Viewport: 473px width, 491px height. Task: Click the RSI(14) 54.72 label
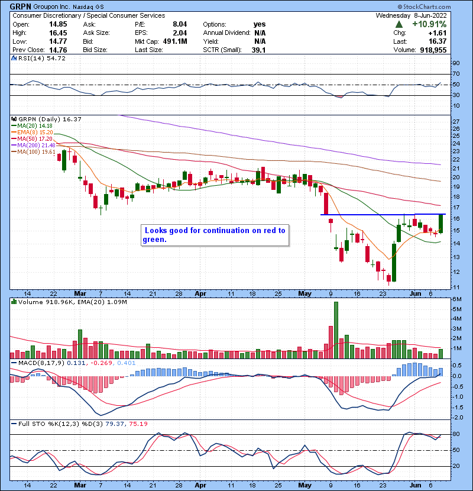point(42,58)
